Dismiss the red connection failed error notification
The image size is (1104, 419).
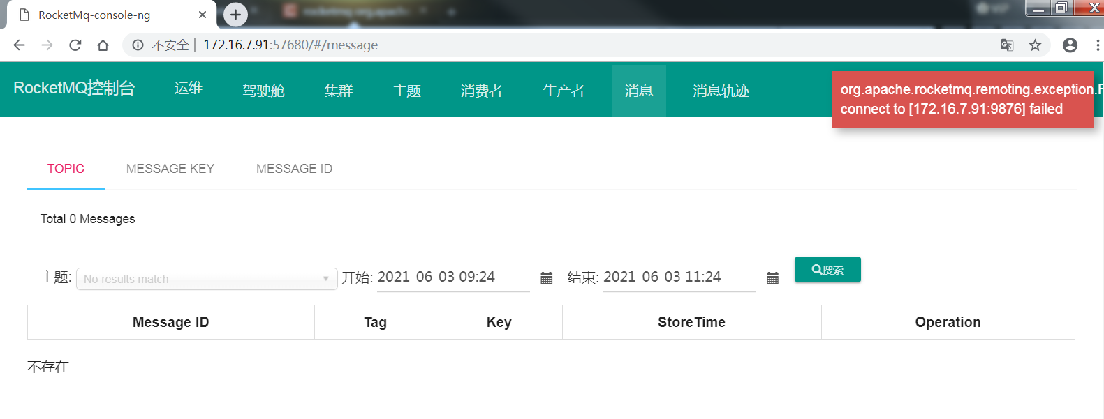pos(963,99)
